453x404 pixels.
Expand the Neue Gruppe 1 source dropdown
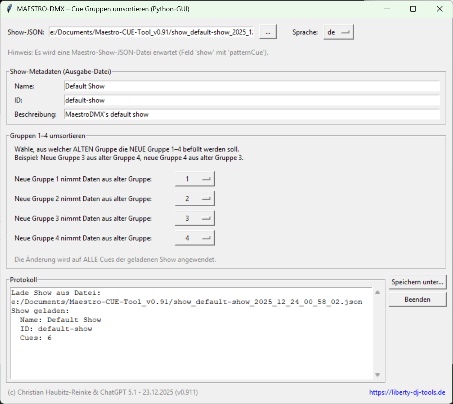coord(194,179)
